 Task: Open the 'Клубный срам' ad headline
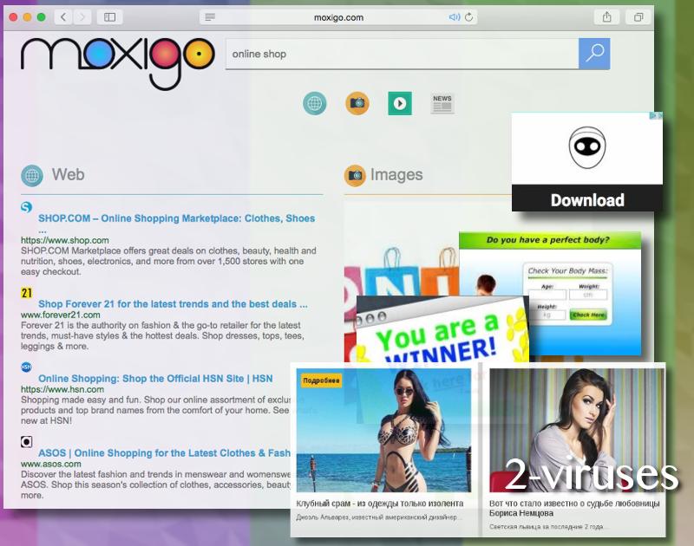pyautogui.click(x=380, y=504)
